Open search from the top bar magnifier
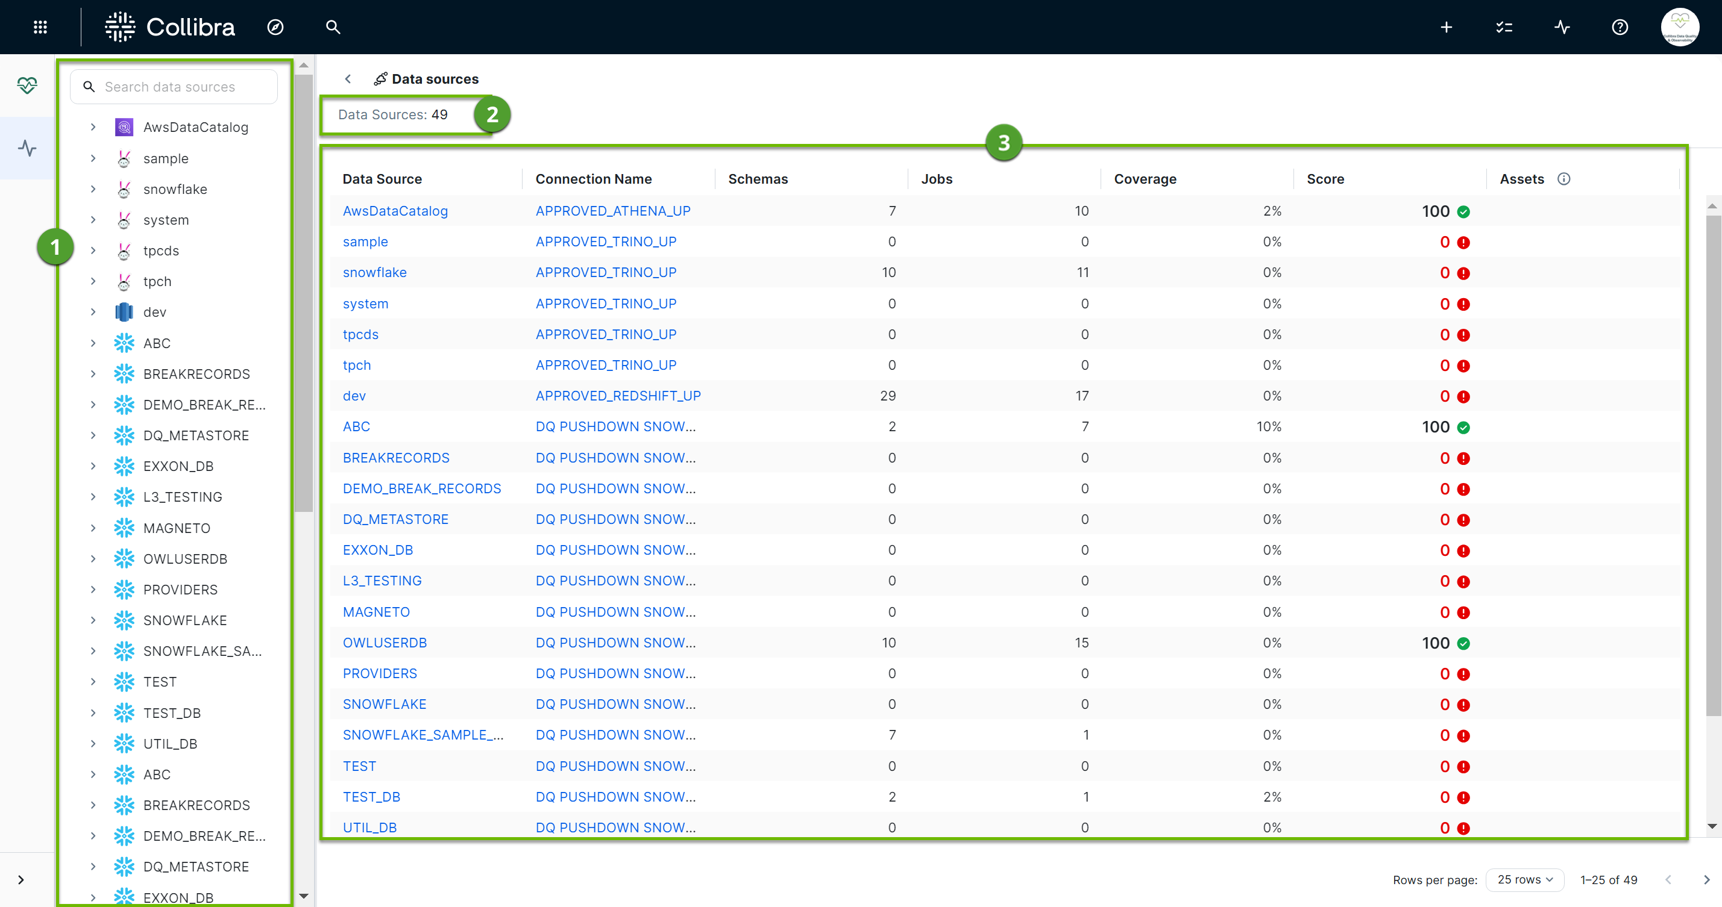Screen dimensions: 1722x907 333,26
